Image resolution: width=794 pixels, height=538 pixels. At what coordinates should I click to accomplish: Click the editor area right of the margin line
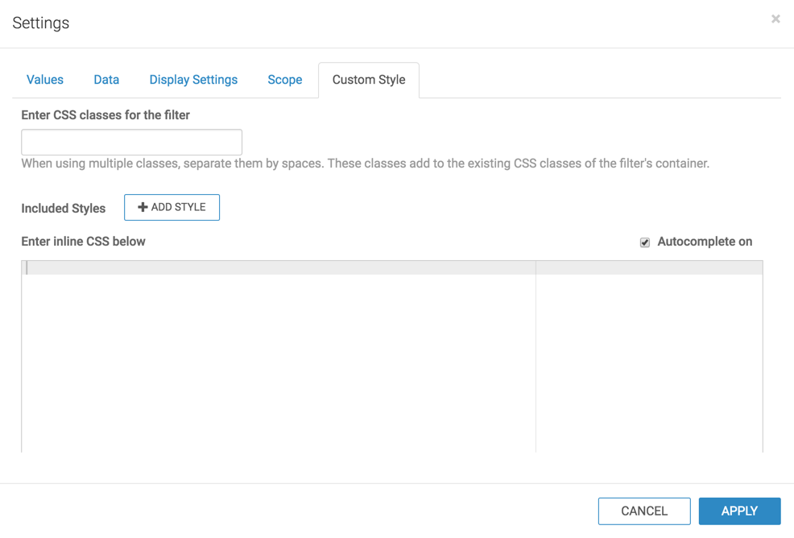[648, 354]
